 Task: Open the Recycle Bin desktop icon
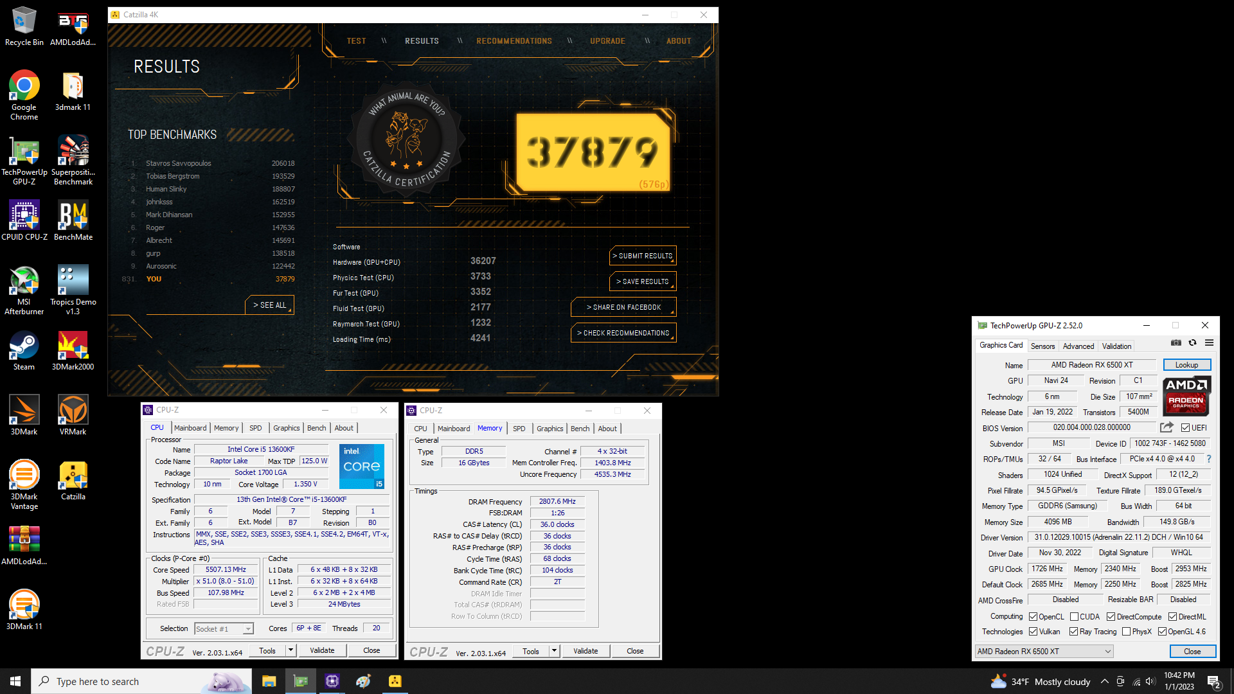[24, 26]
